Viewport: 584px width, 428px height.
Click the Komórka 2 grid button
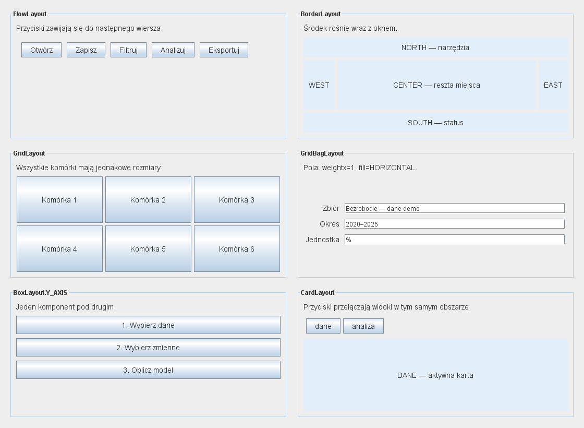point(148,200)
